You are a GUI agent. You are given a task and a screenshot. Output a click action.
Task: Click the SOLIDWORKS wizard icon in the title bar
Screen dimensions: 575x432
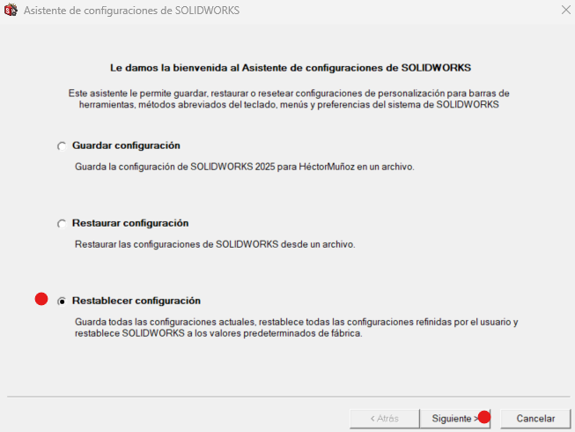[x=11, y=10]
